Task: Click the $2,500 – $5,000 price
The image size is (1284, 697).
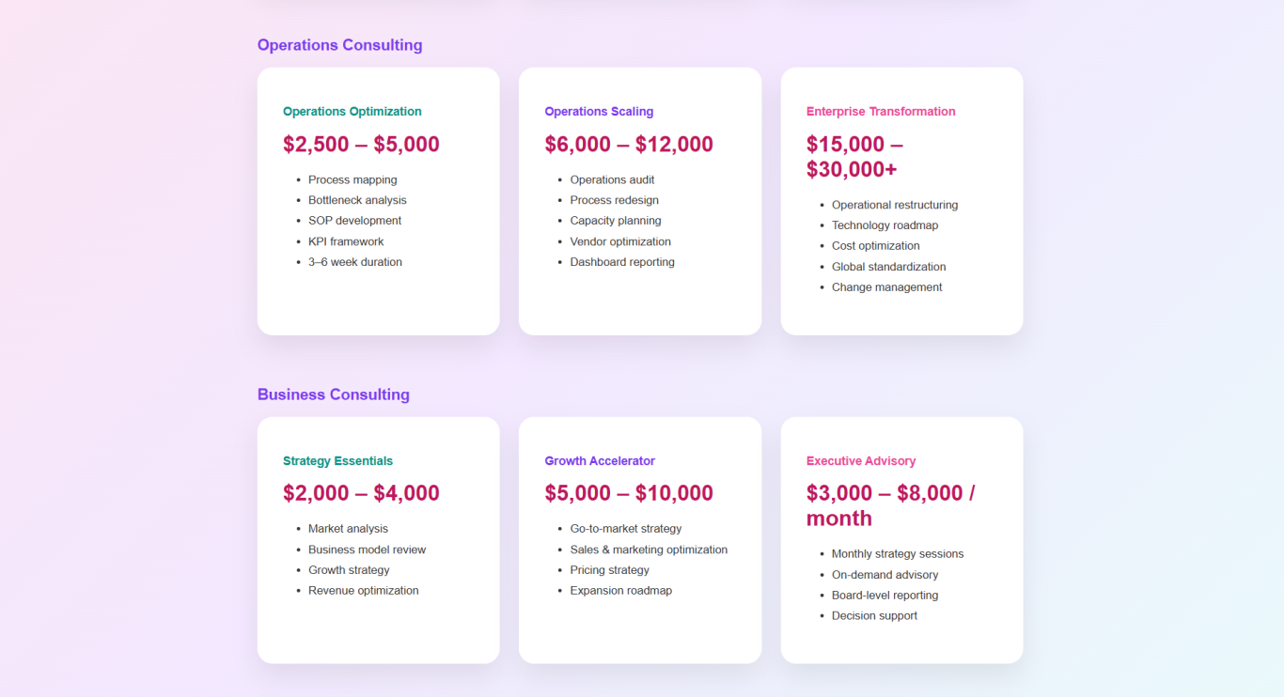Action: coord(361,145)
